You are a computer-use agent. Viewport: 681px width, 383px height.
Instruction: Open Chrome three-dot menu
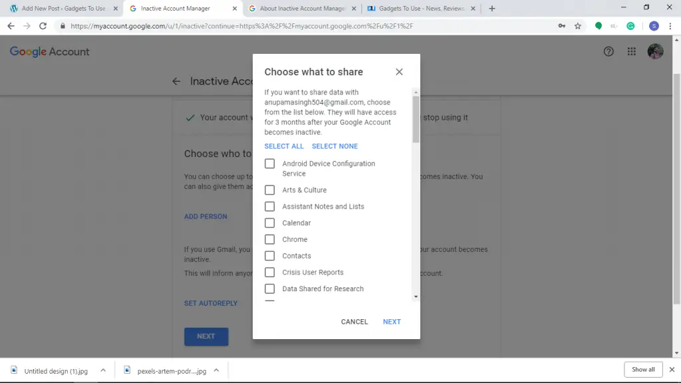click(x=670, y=26)
